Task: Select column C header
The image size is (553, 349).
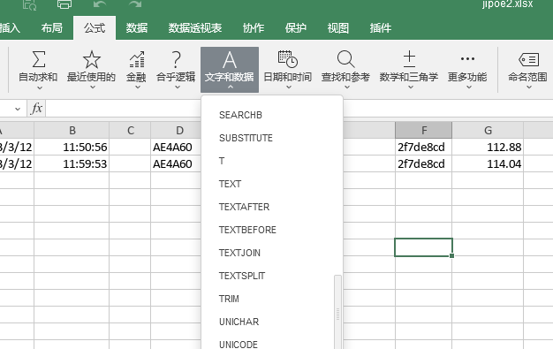Action: click(x=130, y=130)
